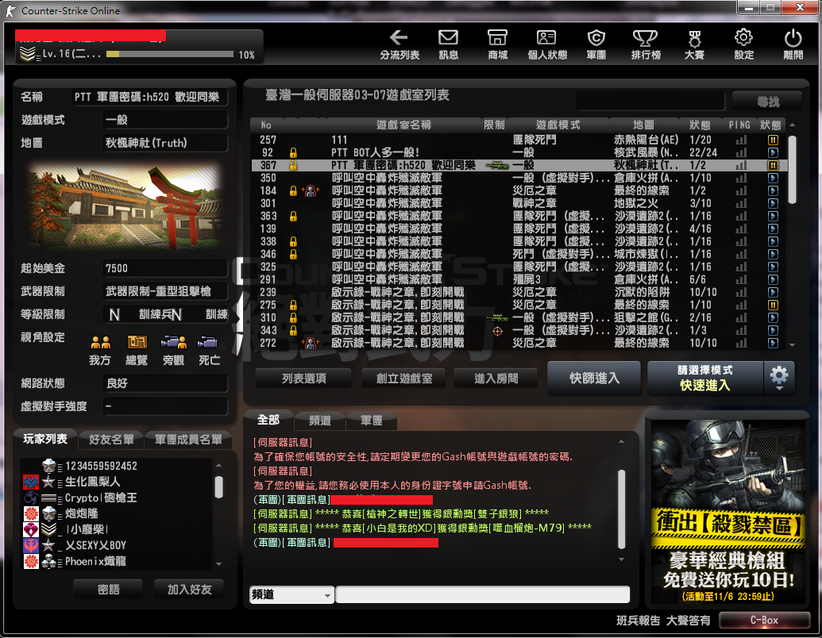
Task: Click the 列表選項 list options button
Action: pos(303,379)
